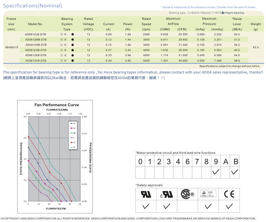Click the Weight column header
Viewport: 266px width, 222px height.
point(256,27)
